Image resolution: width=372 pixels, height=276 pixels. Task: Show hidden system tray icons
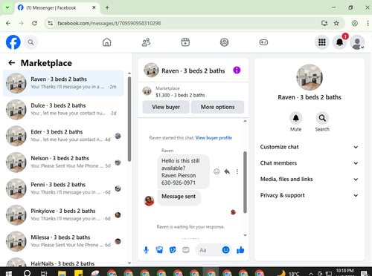point(311,273)
